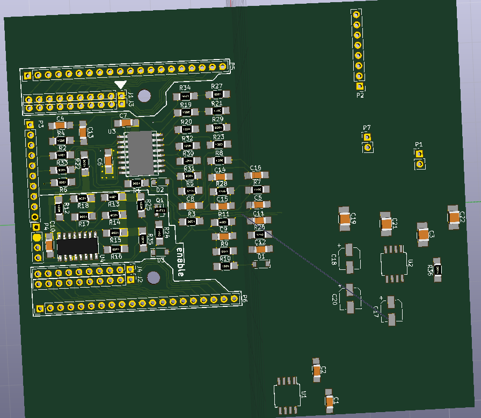Image resolution: width=481 pixels, height=418 pixels.
Task: Click the U3 chip on the board
Action: click(x=141, y=153)
